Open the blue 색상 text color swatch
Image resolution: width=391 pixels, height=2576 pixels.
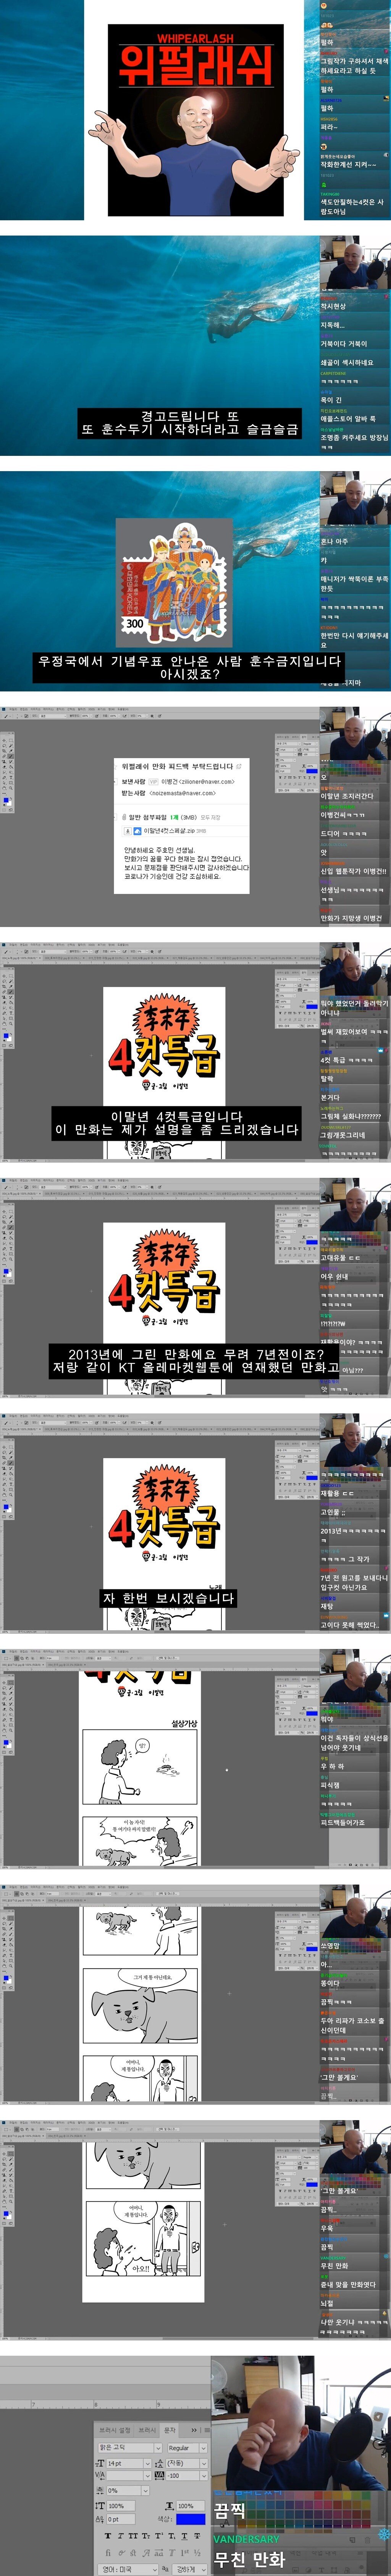tap(191, 2520)
